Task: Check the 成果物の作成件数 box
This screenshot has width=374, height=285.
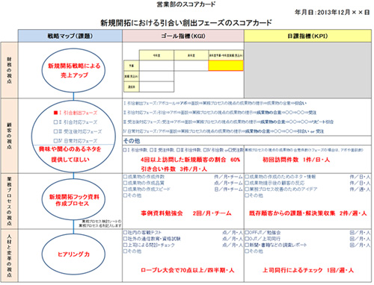Action: 126,177
